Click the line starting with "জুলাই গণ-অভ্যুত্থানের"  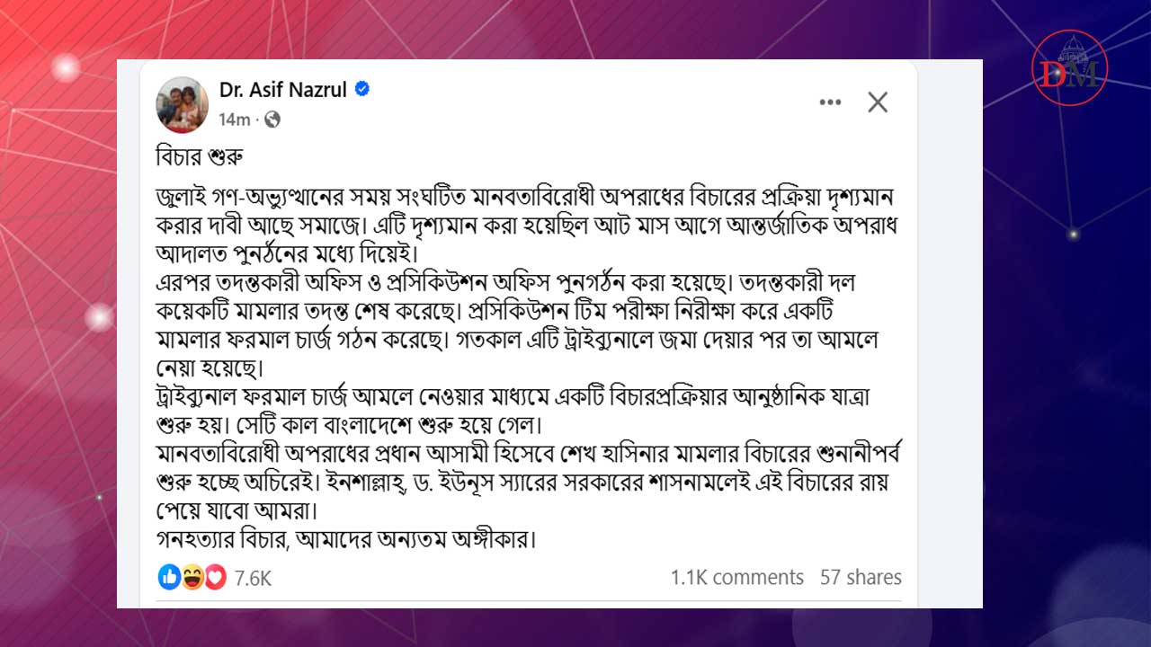click(x=522, y=197)
